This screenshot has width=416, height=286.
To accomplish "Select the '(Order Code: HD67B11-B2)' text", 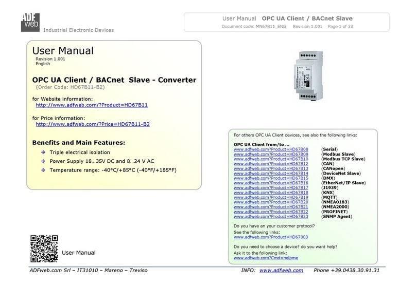I will 71,87.
